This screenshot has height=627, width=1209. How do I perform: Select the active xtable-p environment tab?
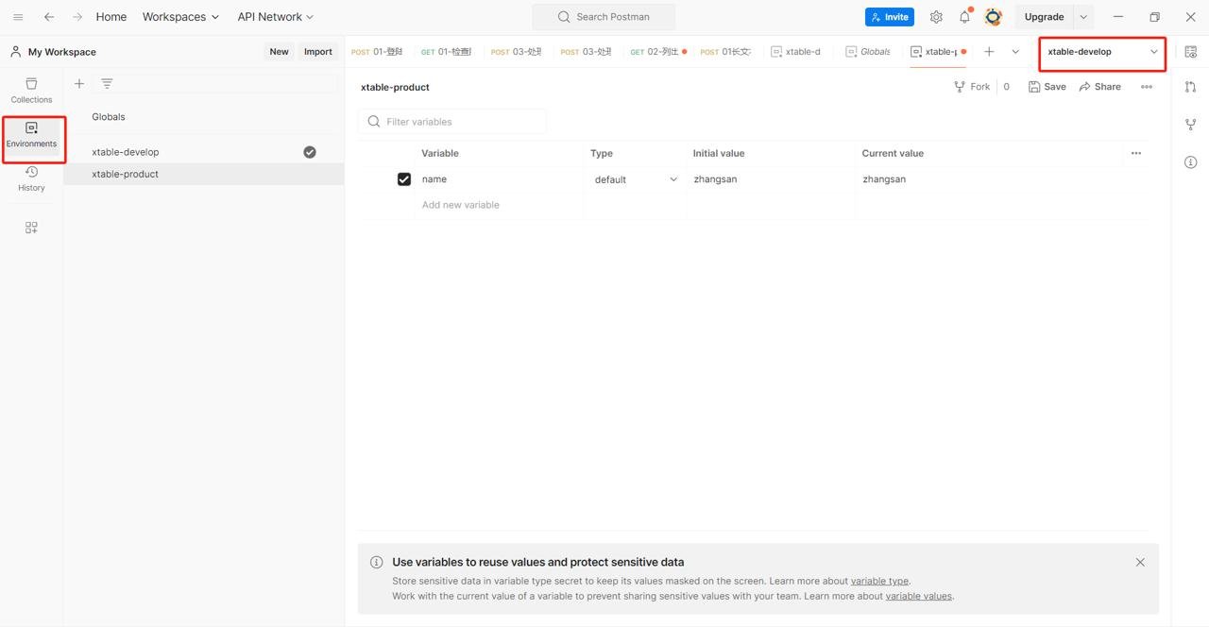[937, 52]
